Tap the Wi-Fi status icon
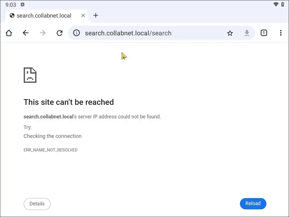Image resolution: width=289 pixels, height=217 pixels. [276, 4]
